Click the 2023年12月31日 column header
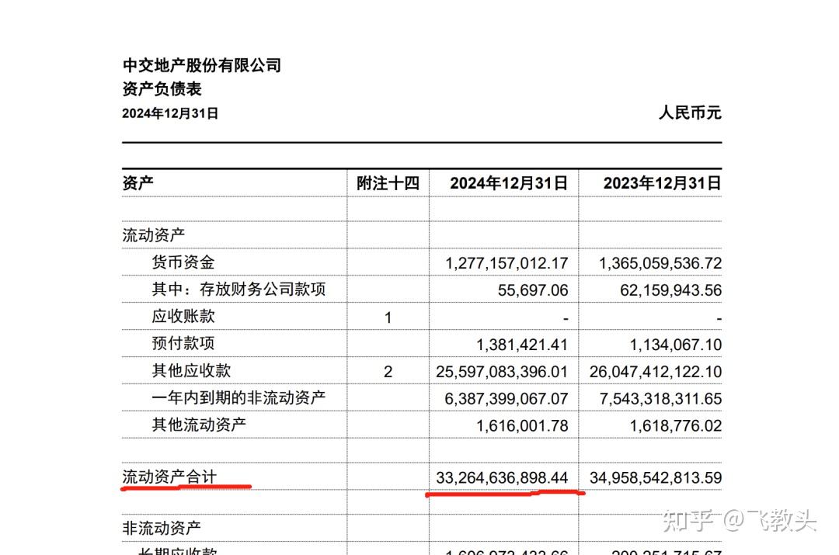839x555 pixels. [663, 183]
